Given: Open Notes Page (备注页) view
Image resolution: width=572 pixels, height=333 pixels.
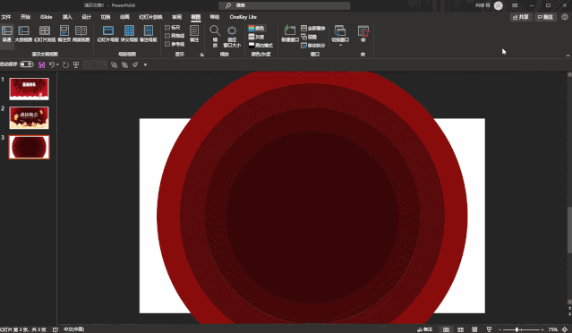Looking at the screenshot, I should [x=64, y=33].
